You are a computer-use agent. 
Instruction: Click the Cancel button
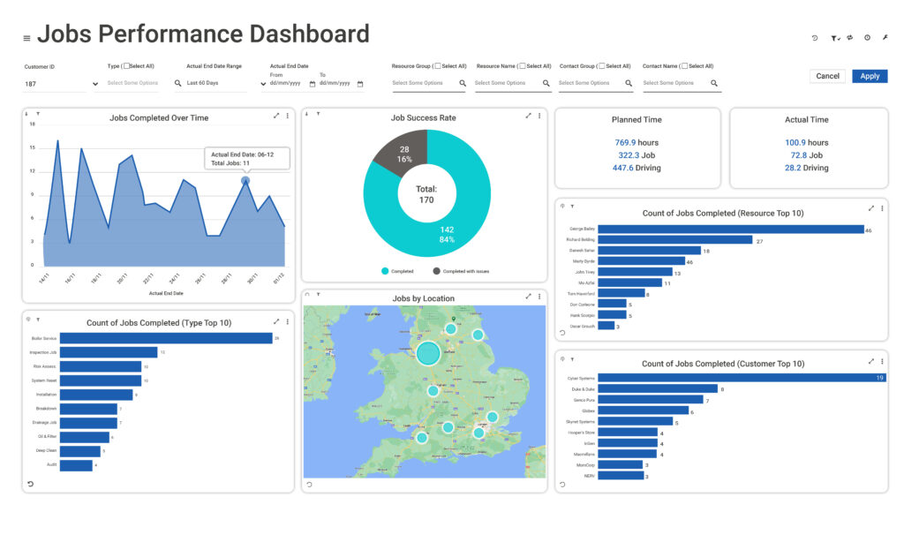(x=827, y=76)
